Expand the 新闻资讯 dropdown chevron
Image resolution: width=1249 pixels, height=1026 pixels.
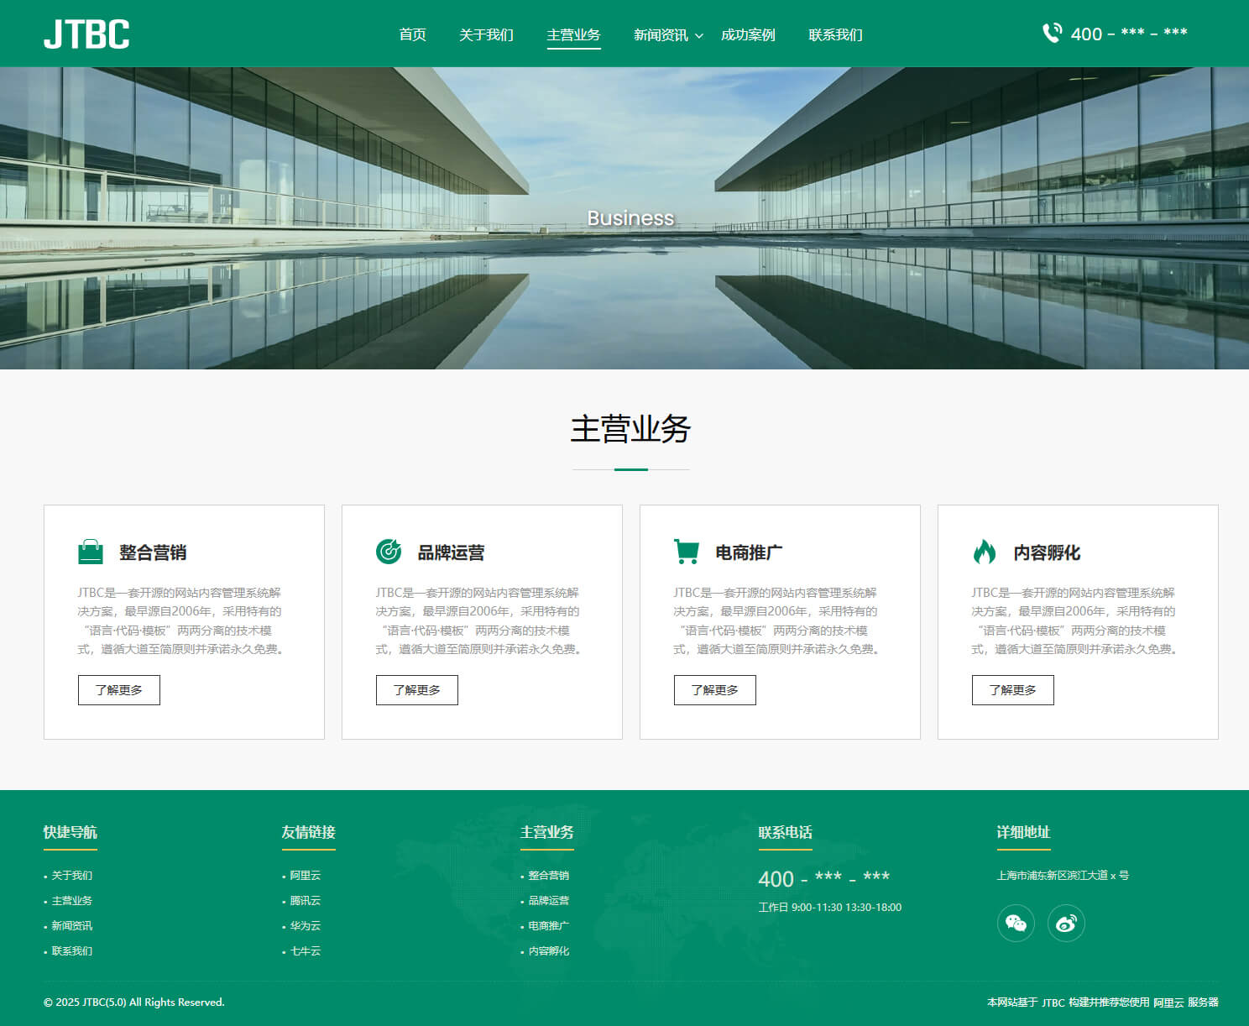pos(699,36)
